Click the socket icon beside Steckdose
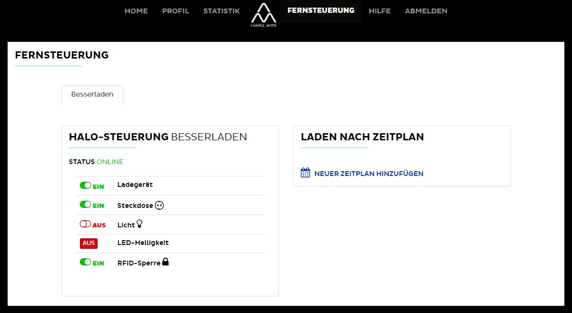 tap(159, 205)
